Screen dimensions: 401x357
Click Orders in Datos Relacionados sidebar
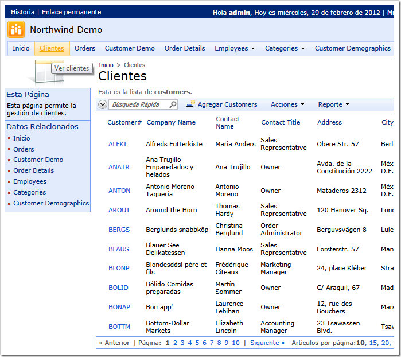pos(24,149)
